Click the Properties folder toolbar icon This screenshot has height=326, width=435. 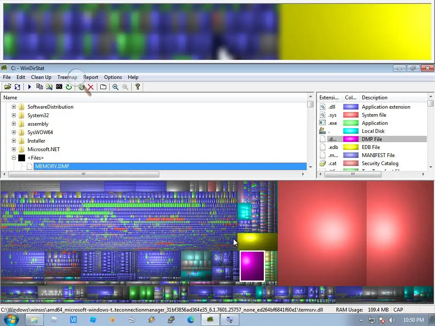coord(103,87)
